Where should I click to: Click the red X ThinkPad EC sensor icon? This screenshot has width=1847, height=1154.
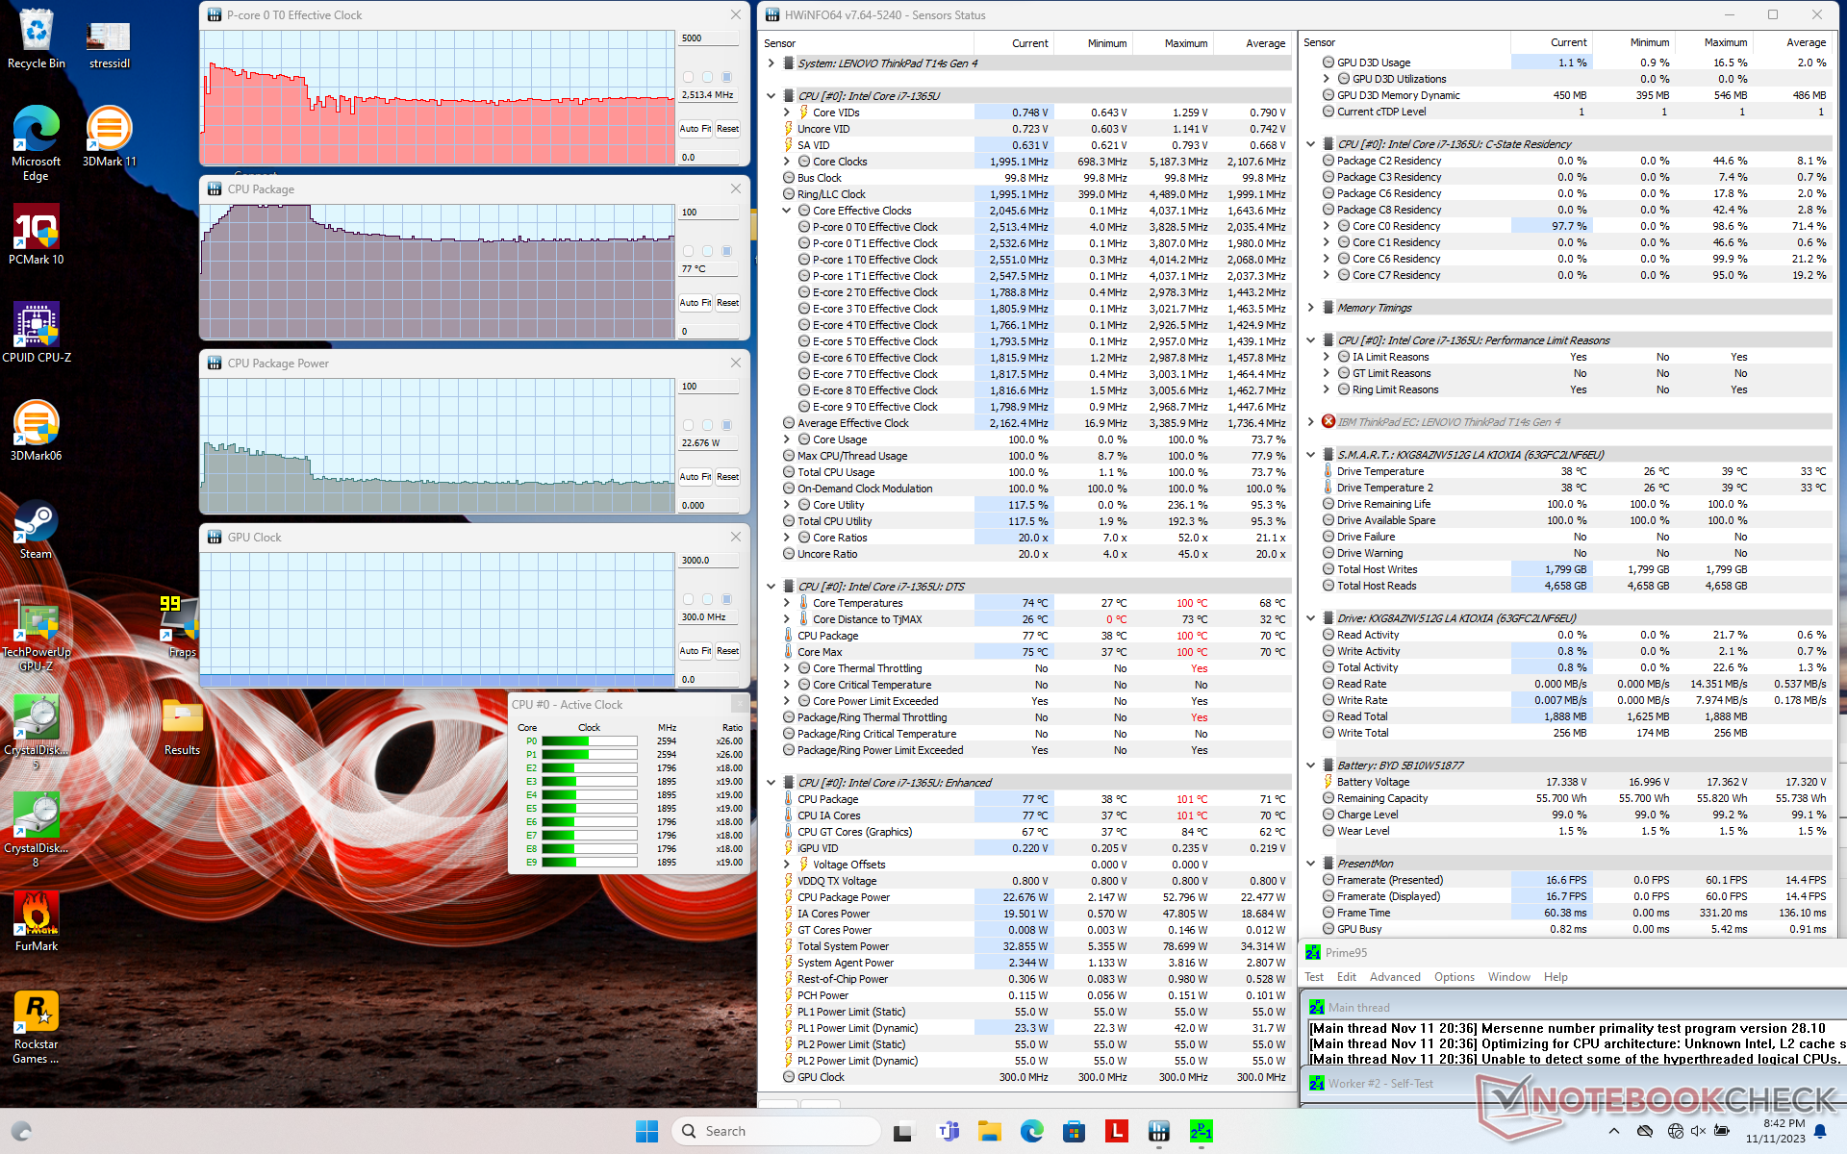pyautogui.click(x=1328, y=422)
